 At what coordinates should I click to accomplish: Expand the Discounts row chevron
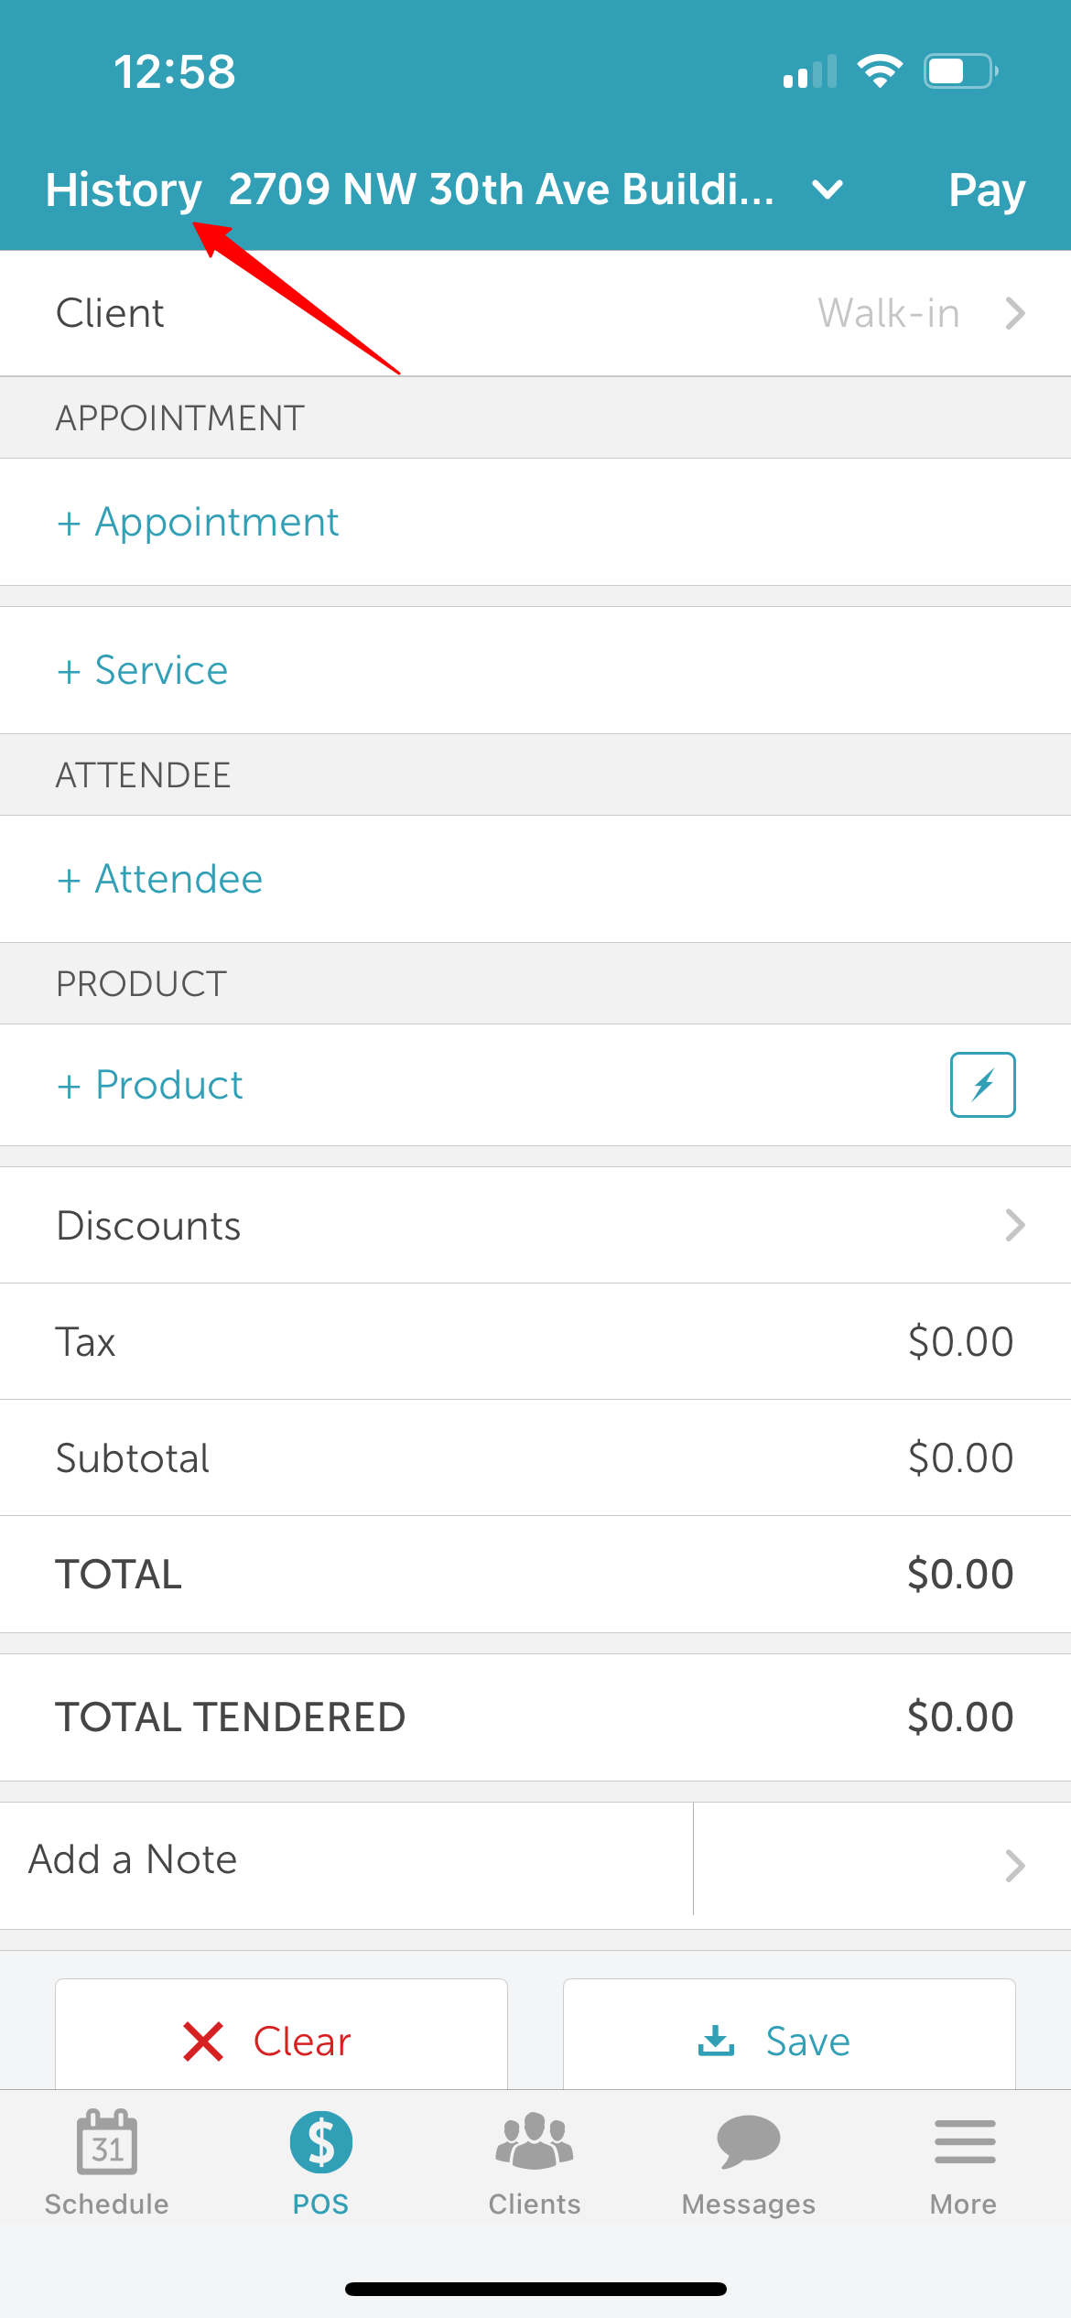tap(1014, 1225)
